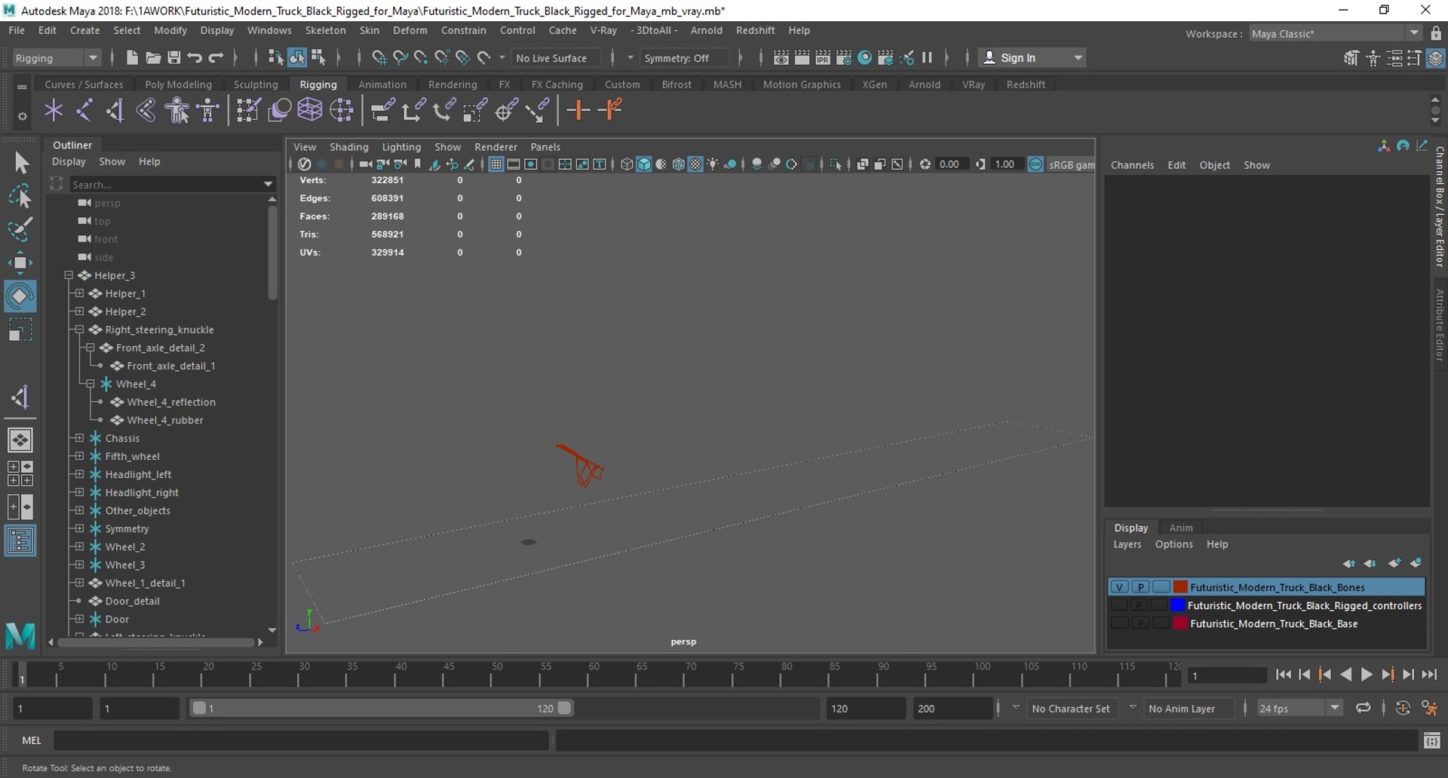Switch to the Animation shelf tab
The height and width of the screenshot is (778, 1448).
coord(382,84)
